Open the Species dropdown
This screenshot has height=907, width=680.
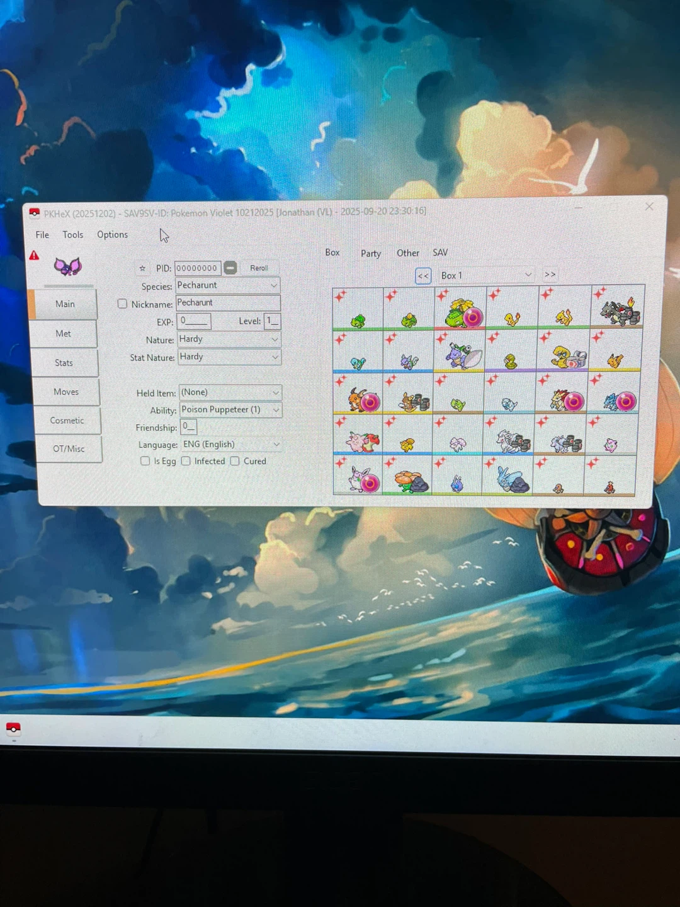tap(273, 285)
